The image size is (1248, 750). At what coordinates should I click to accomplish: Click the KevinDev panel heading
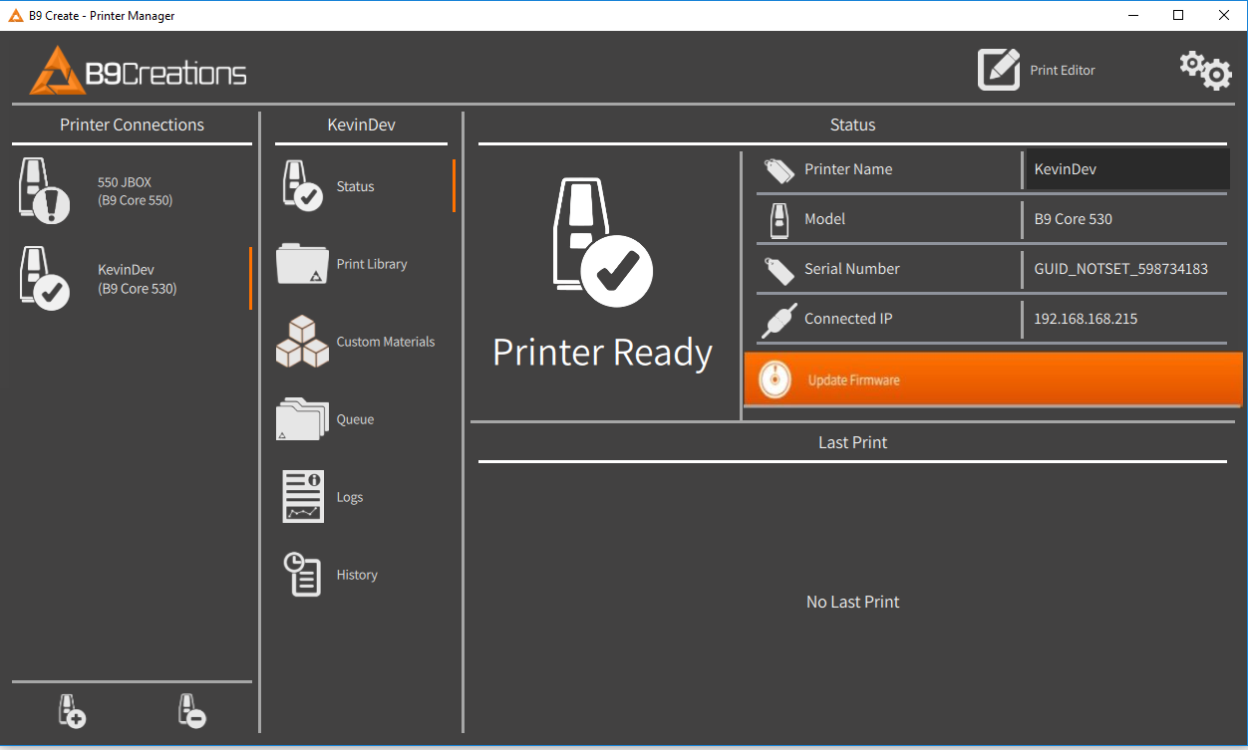pos(362,125)
